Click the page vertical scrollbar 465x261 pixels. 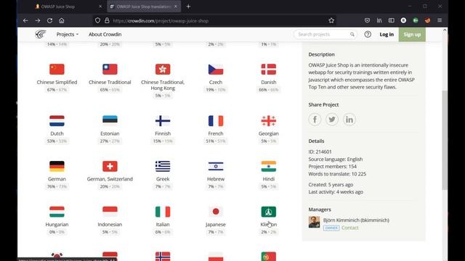pyautogui.click(x=445, y=140)
